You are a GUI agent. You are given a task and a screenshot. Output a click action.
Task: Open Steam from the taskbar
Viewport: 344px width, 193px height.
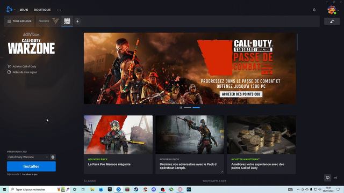[136, 189]
